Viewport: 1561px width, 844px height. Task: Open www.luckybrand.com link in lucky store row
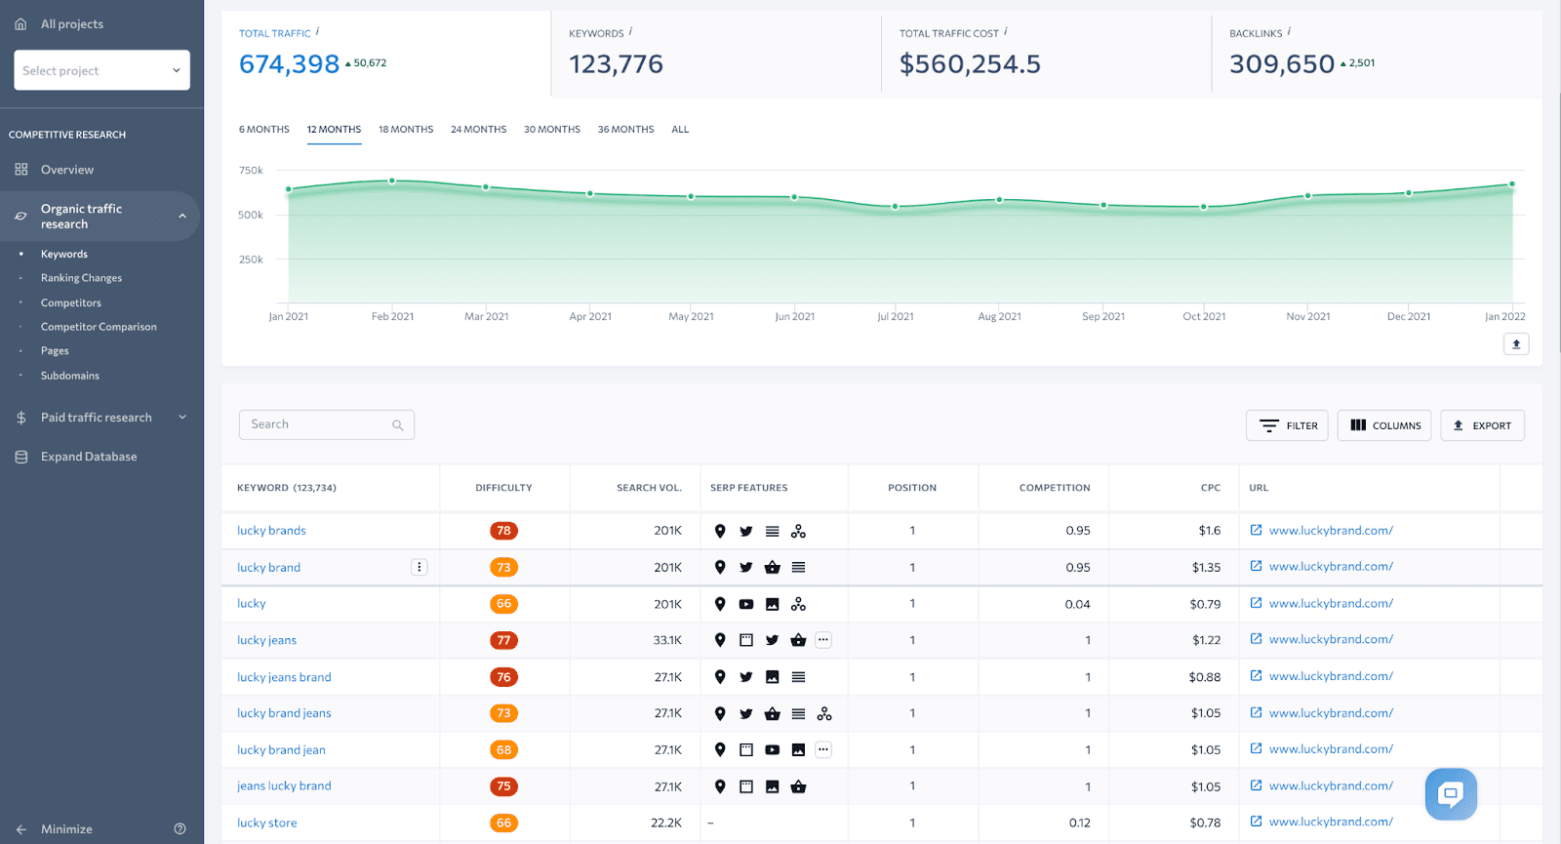tap(1331, 822)
